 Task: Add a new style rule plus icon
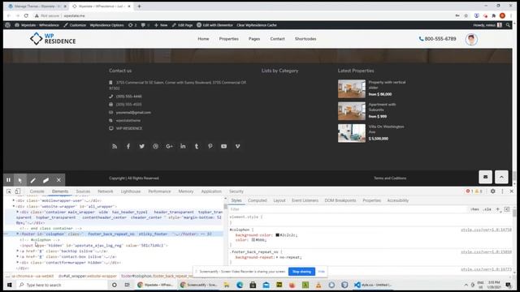[x=497, y=209]
